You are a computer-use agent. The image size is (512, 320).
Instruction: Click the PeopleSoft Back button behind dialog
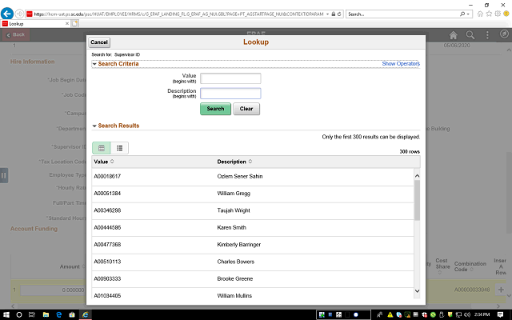pyautogui.click(x=16, y=34)
